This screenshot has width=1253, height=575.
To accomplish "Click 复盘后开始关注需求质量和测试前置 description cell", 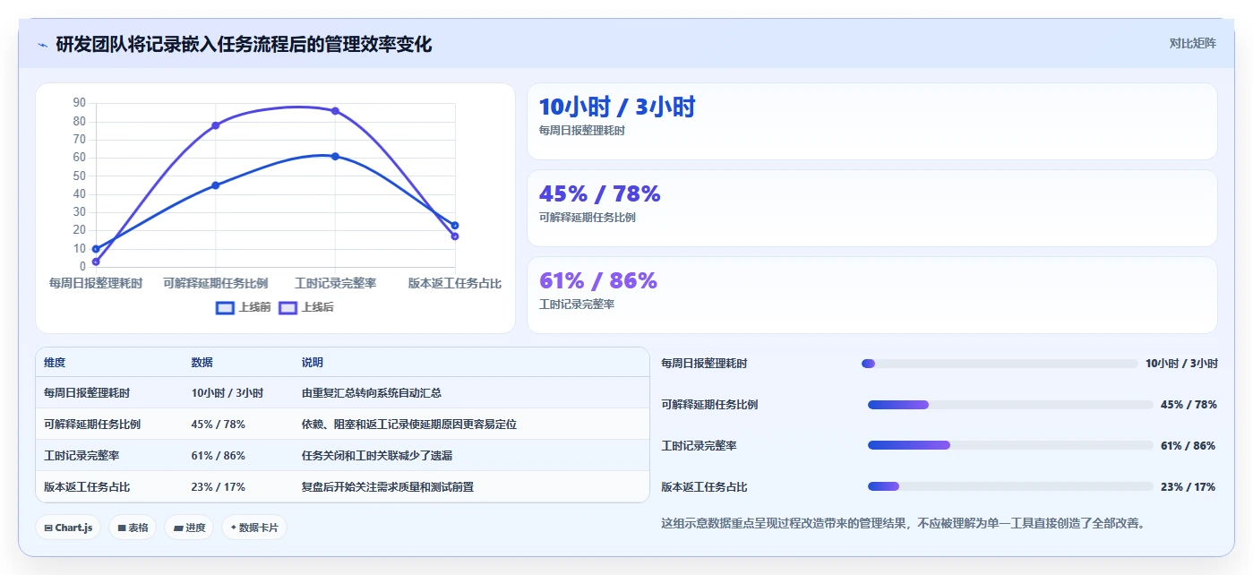I will [x=388, y=487].
